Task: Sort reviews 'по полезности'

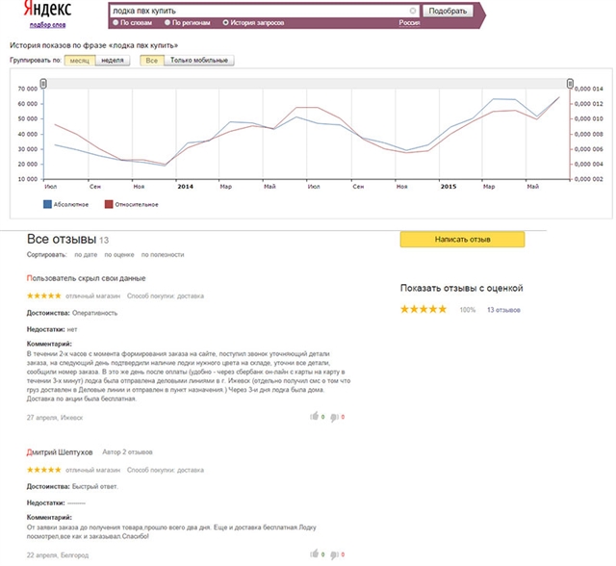Action: tap(163, 255)
